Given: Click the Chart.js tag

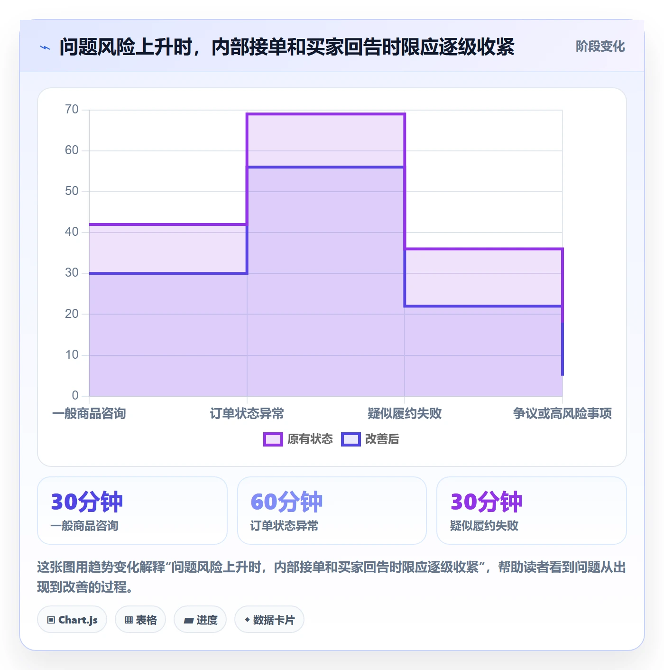Looking at the screenshot, I should 72,620.
